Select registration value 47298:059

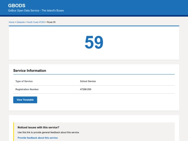pyautogui.click(x=86, y=89)
